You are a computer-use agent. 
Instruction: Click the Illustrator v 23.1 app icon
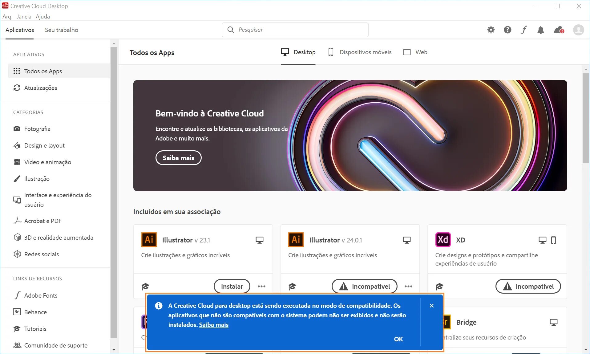[149, 240]
